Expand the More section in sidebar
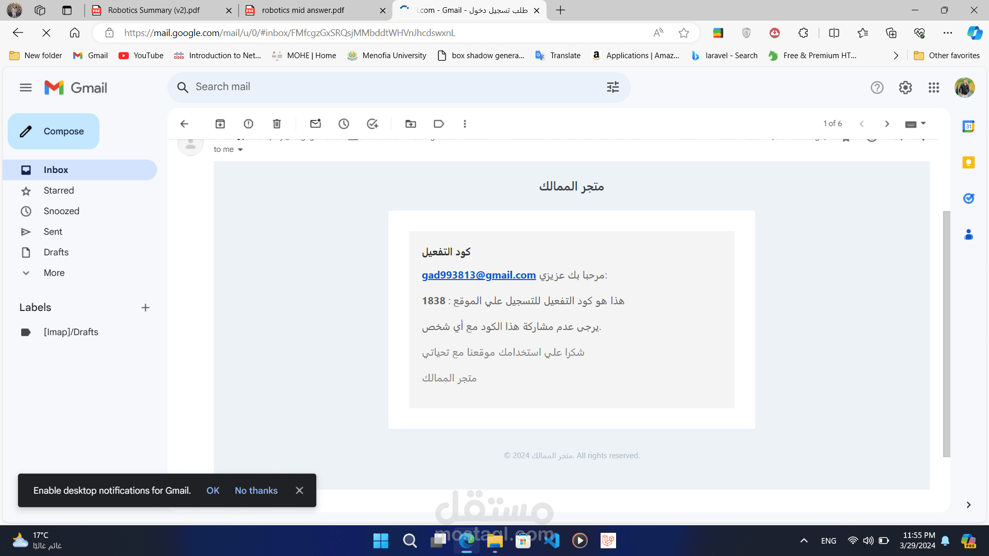 coord(54,273)
